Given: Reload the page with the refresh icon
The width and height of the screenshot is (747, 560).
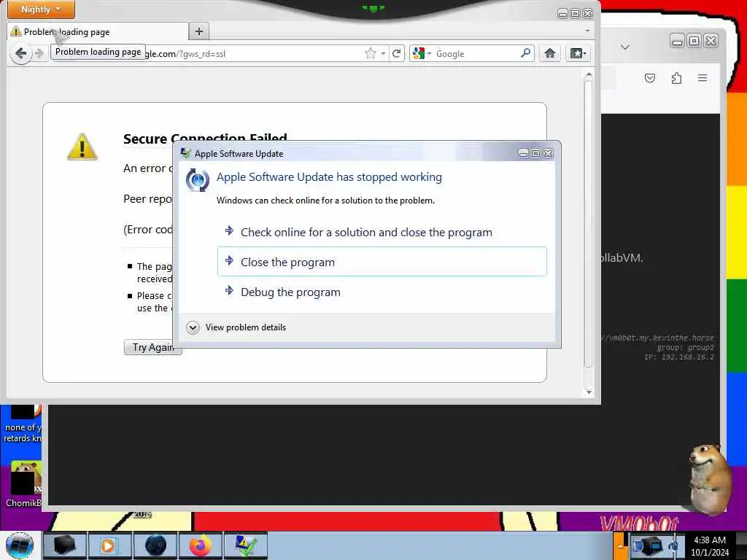Looking at the screenshot, I should [396, 53].
